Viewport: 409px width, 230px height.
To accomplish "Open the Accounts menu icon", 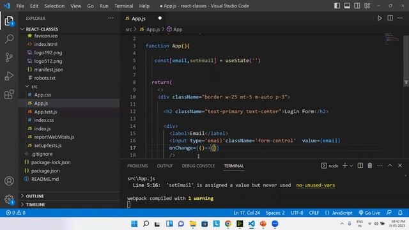I will pyautogui.click(x=9, y=181).
